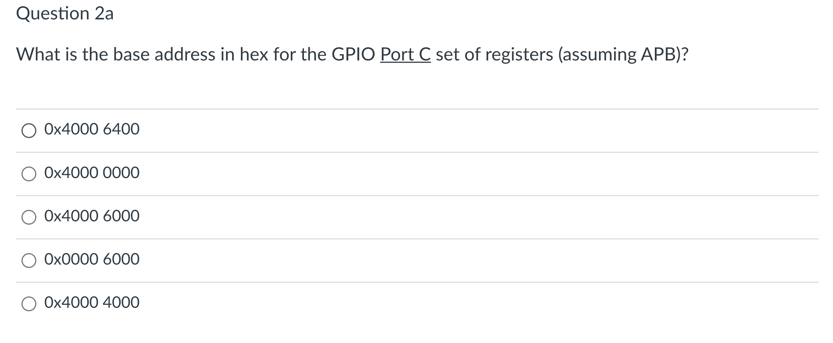This screenshot has width=833, height=343.
Task: Click the radio button beside 0x4000 6400
Action: coord(29,129)
